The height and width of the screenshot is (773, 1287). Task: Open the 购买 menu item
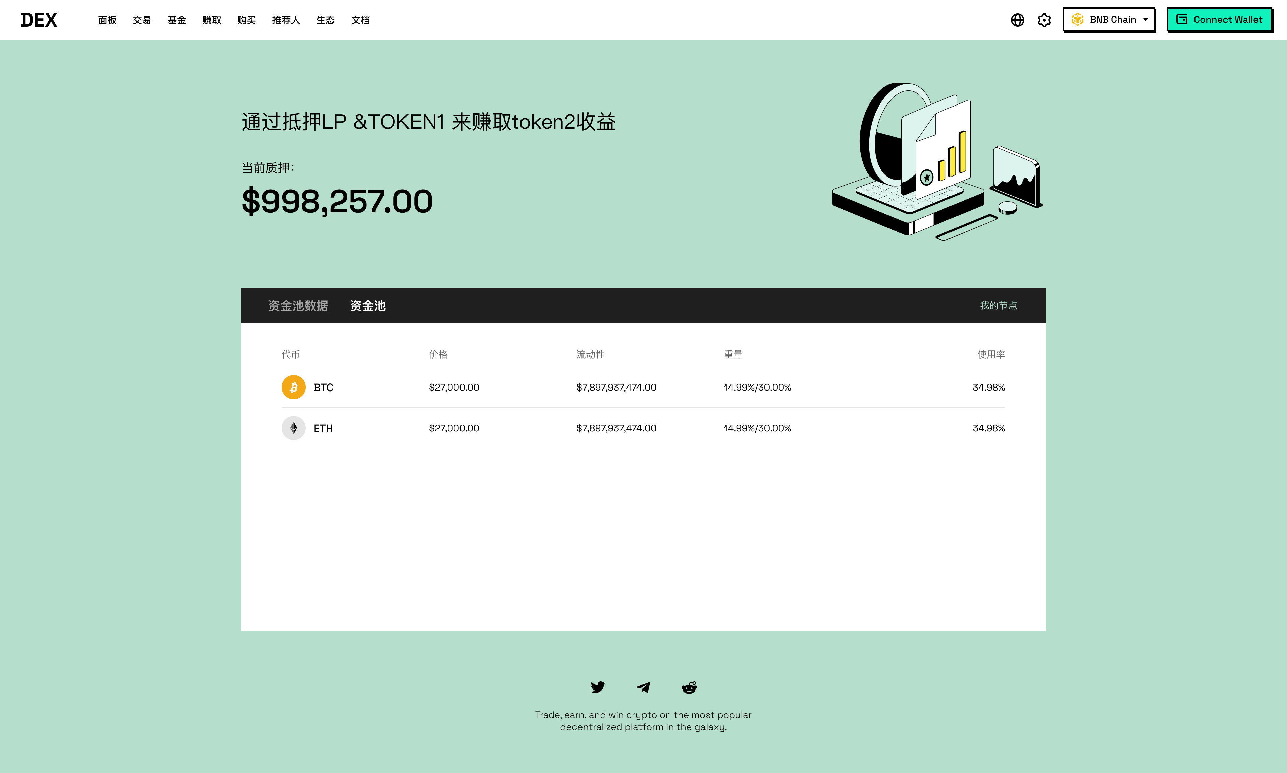click(247, 20)
